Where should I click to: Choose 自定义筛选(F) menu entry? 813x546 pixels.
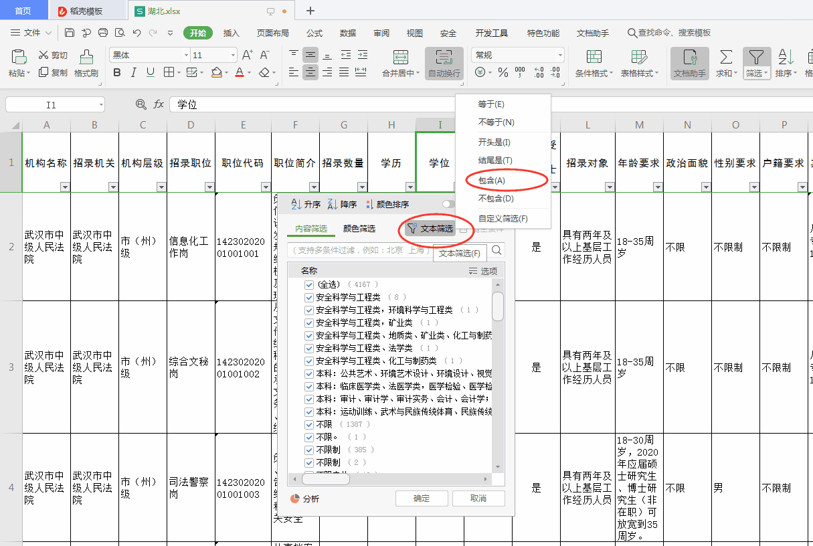point(503,219)
